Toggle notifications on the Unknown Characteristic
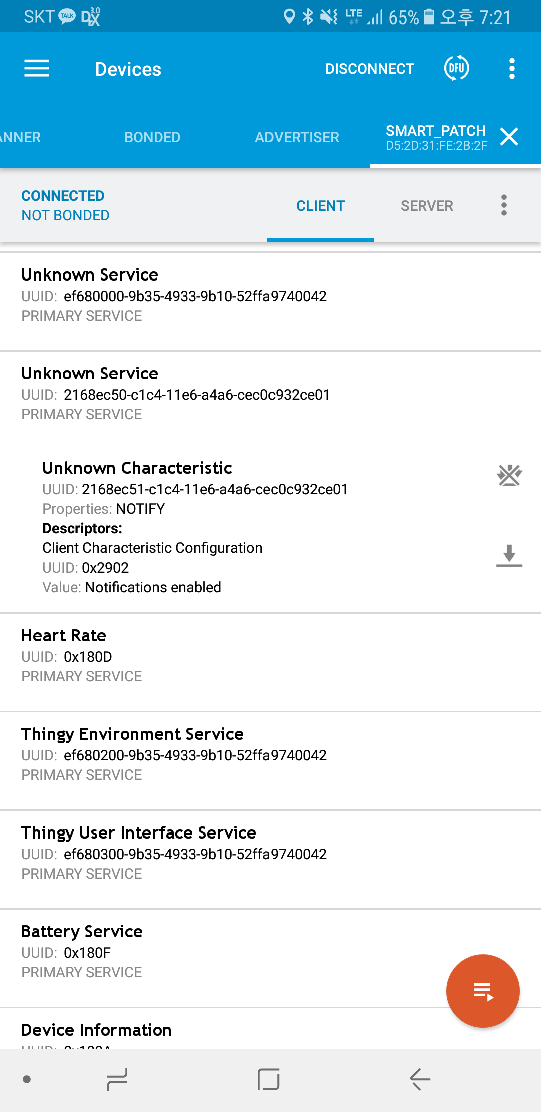 (509, 475)
